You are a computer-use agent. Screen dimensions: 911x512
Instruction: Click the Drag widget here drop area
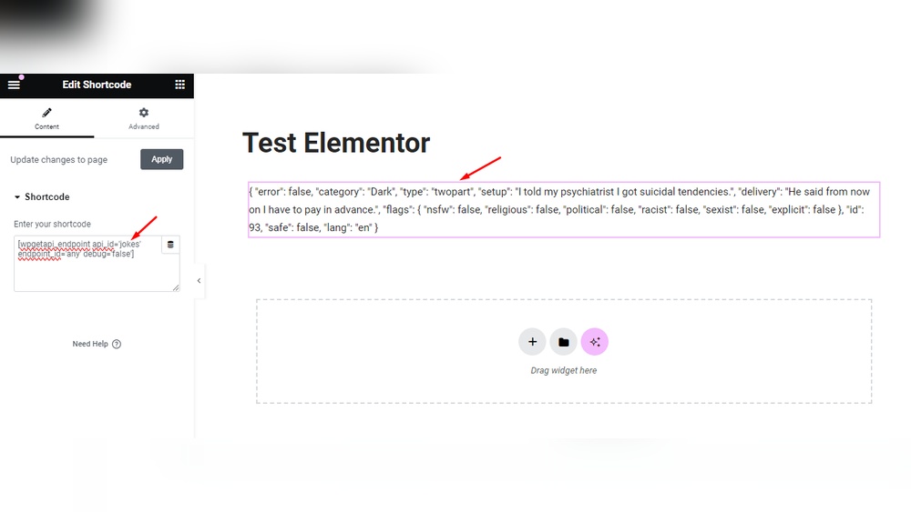pyautogui.click(x=564, y=351)
